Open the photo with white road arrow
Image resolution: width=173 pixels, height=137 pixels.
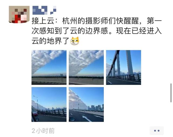[86, 104]
